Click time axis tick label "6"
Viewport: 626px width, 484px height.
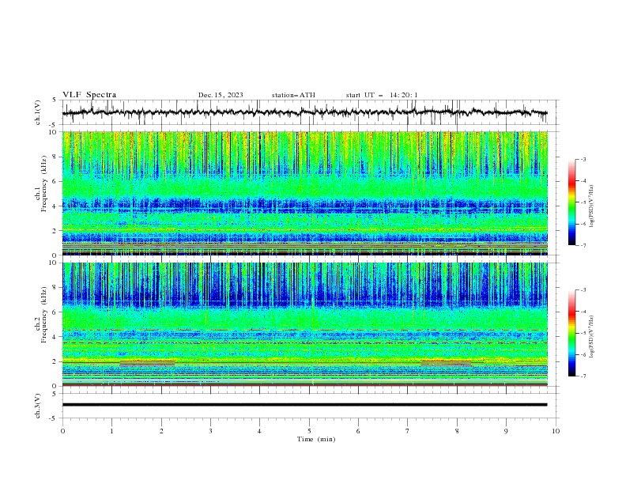358,431
